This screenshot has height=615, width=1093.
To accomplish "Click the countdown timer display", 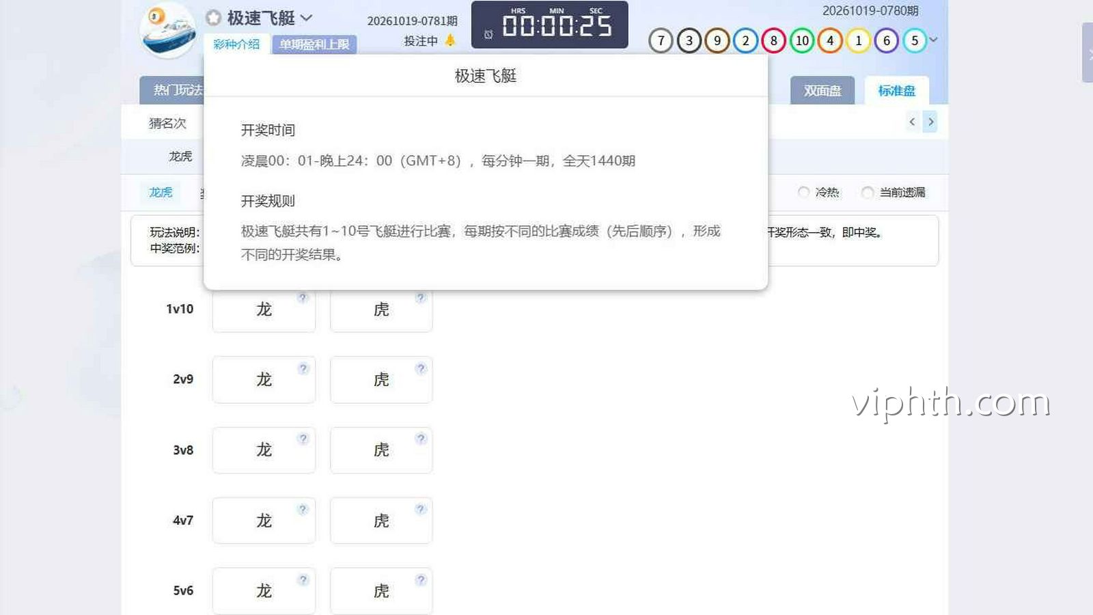I will [x=550, y=25].
